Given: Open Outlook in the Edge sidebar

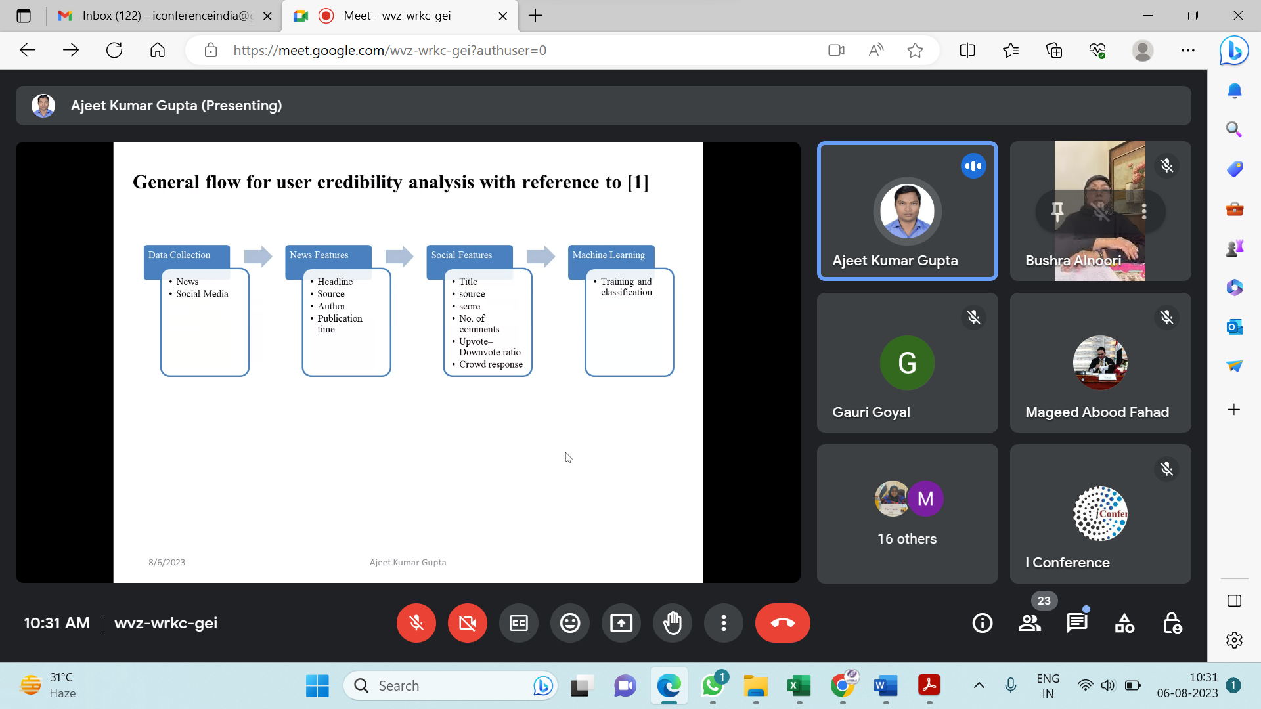Looking at the screenshot, I should [1234, 326].
